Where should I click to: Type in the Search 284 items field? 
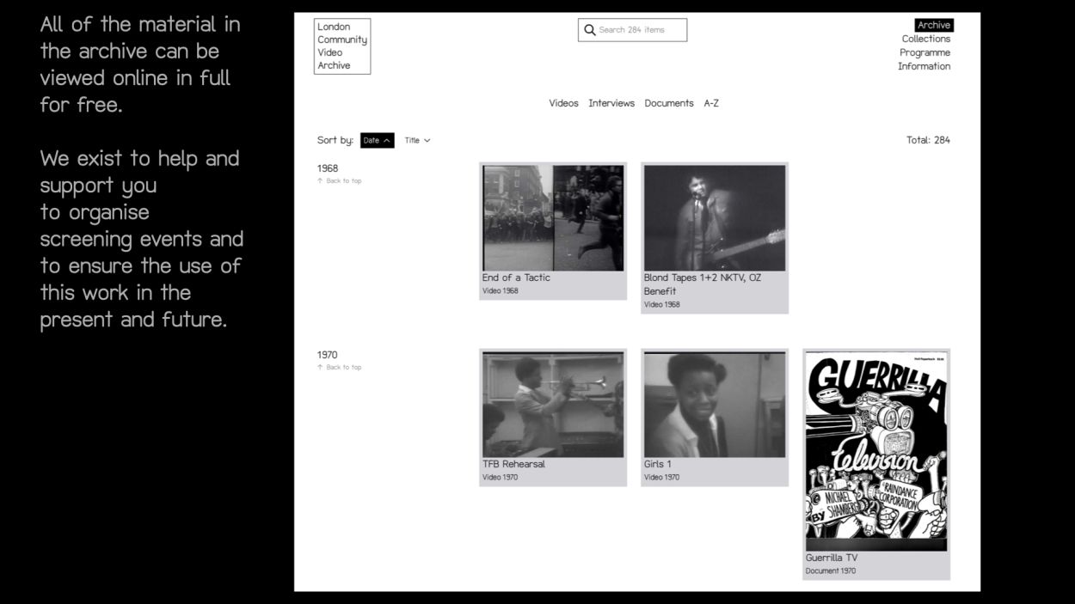click(641, 30)
